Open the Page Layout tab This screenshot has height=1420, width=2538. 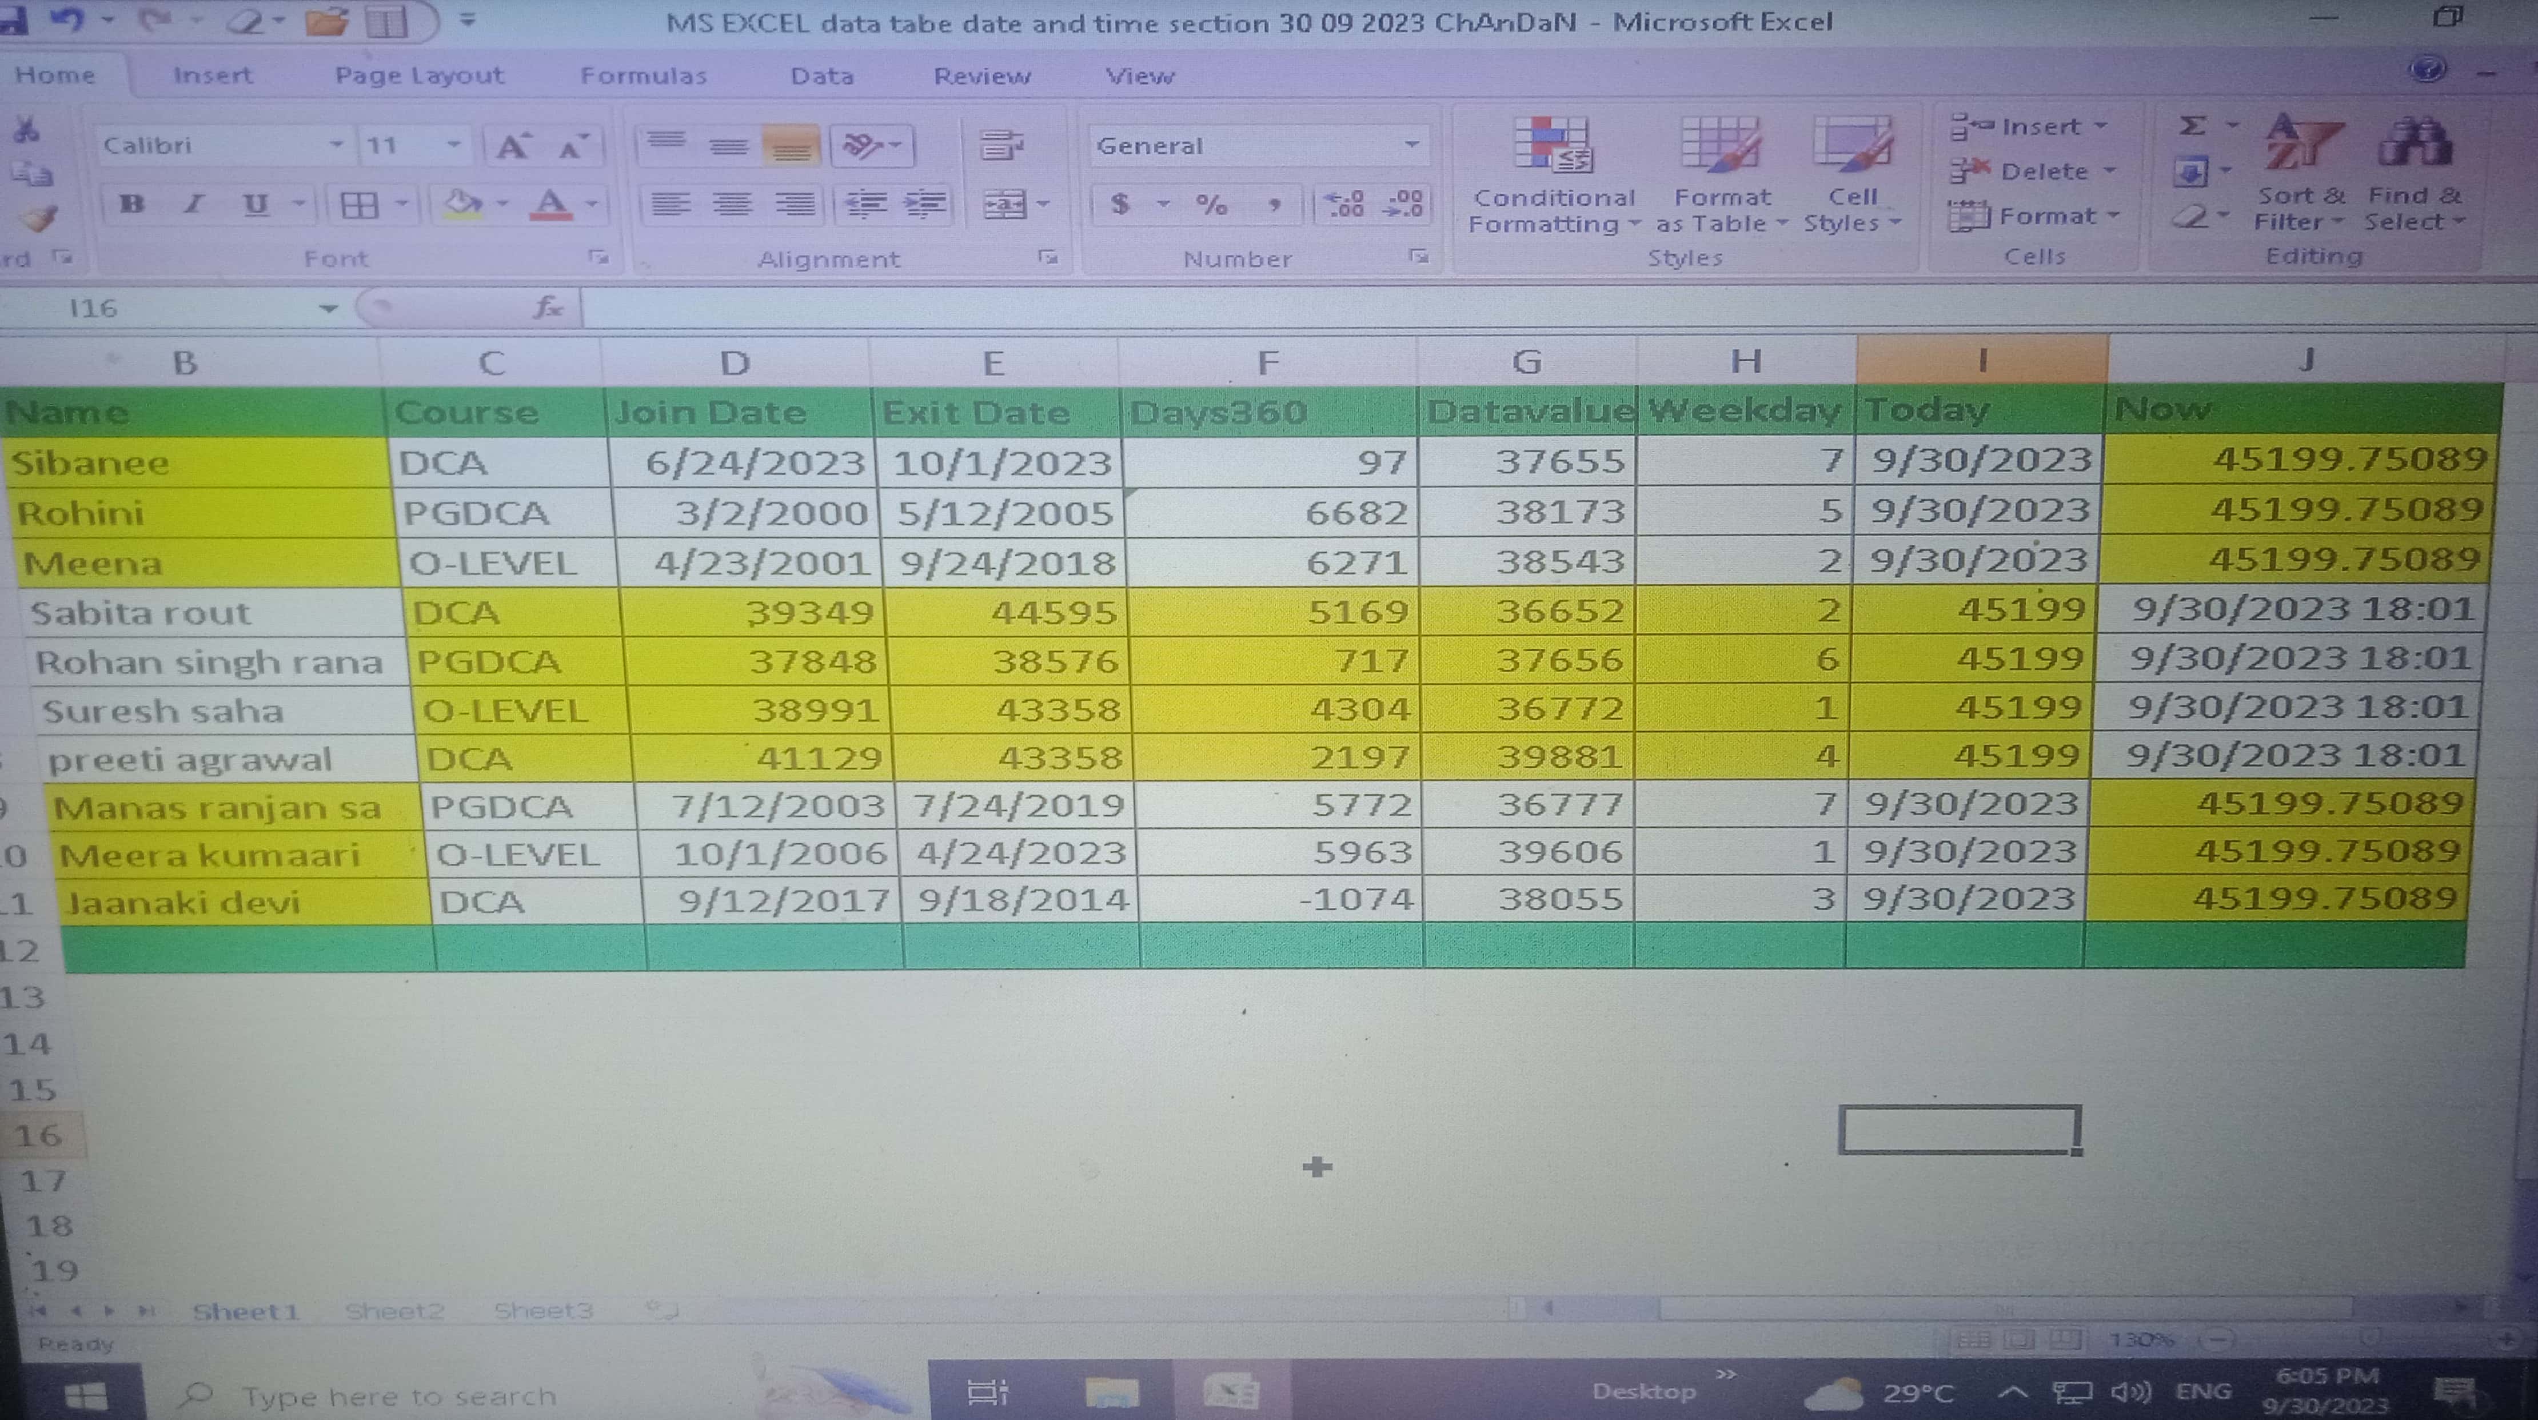pos(419,76)
